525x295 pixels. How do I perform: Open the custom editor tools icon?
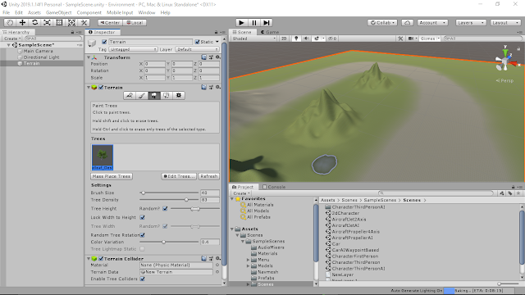click(x=84, y=22)
